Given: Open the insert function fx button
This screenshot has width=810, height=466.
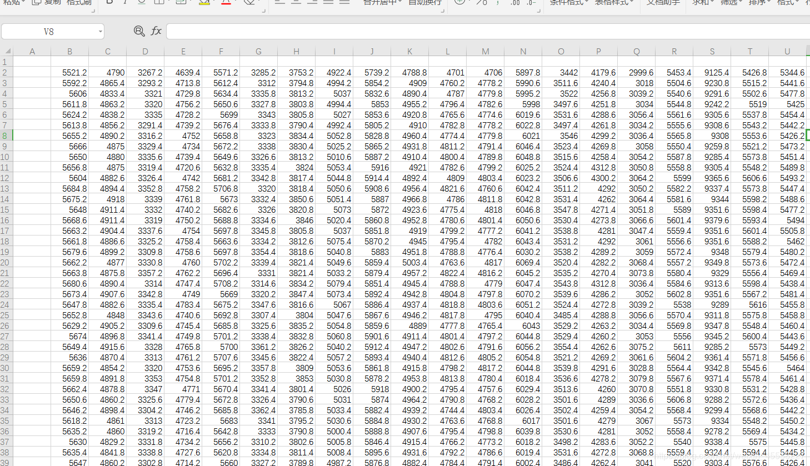Looking at the screenshot, I should tap(156, 31).
